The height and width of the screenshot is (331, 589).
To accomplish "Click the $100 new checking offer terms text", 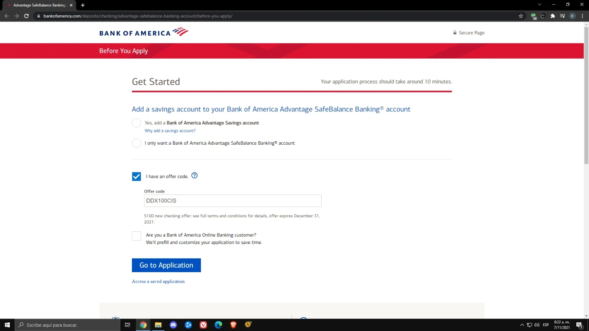I will 232,219.
